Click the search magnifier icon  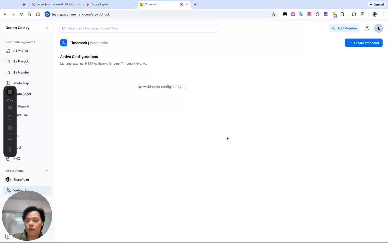click(x=64, y=28)
